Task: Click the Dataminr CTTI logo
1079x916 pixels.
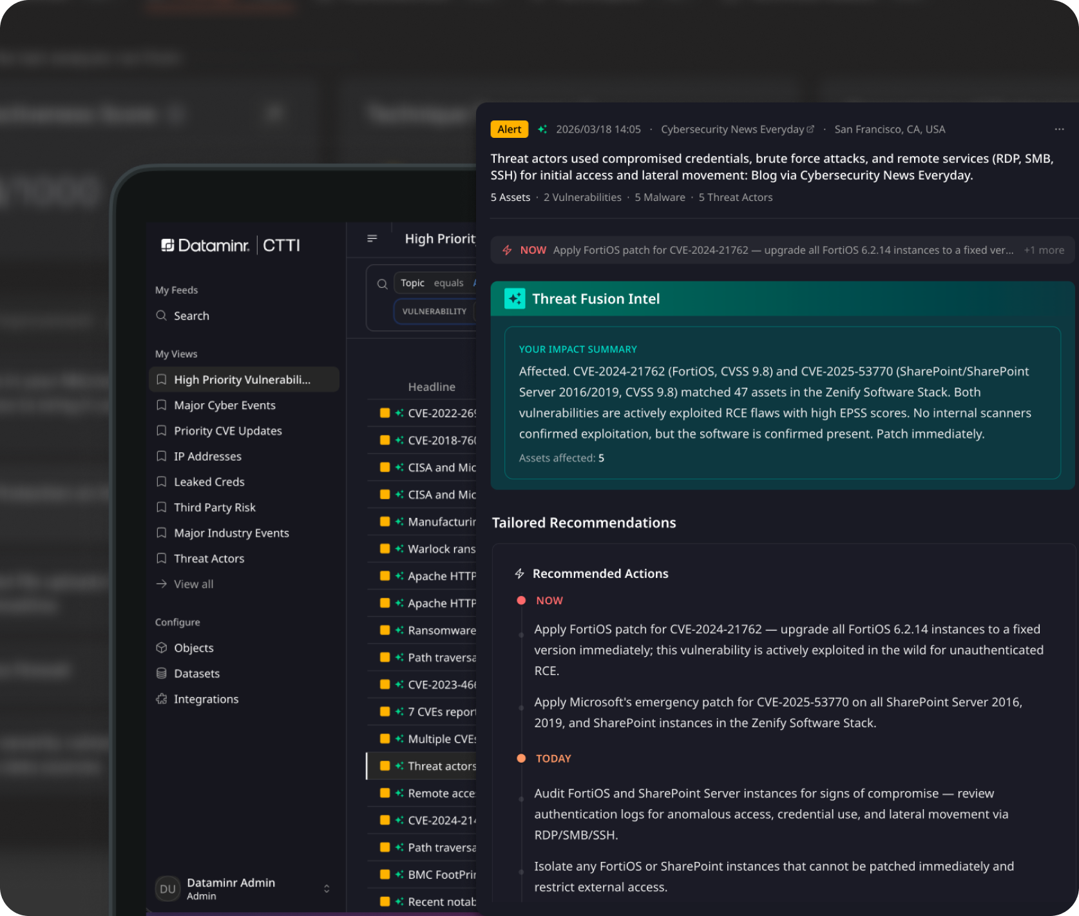Action: [x=230, y=245]
